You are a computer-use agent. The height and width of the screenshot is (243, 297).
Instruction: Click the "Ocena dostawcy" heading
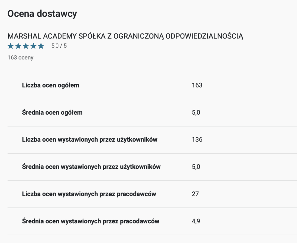tap(42, 14)
